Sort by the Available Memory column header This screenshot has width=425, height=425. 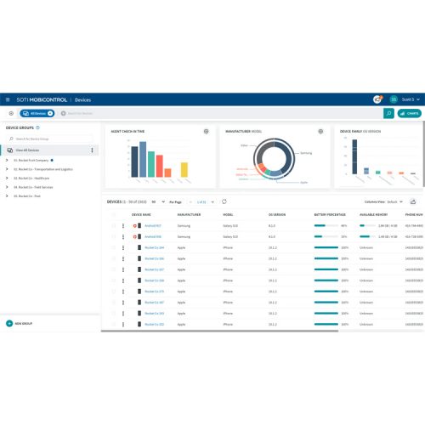point(373,215)
